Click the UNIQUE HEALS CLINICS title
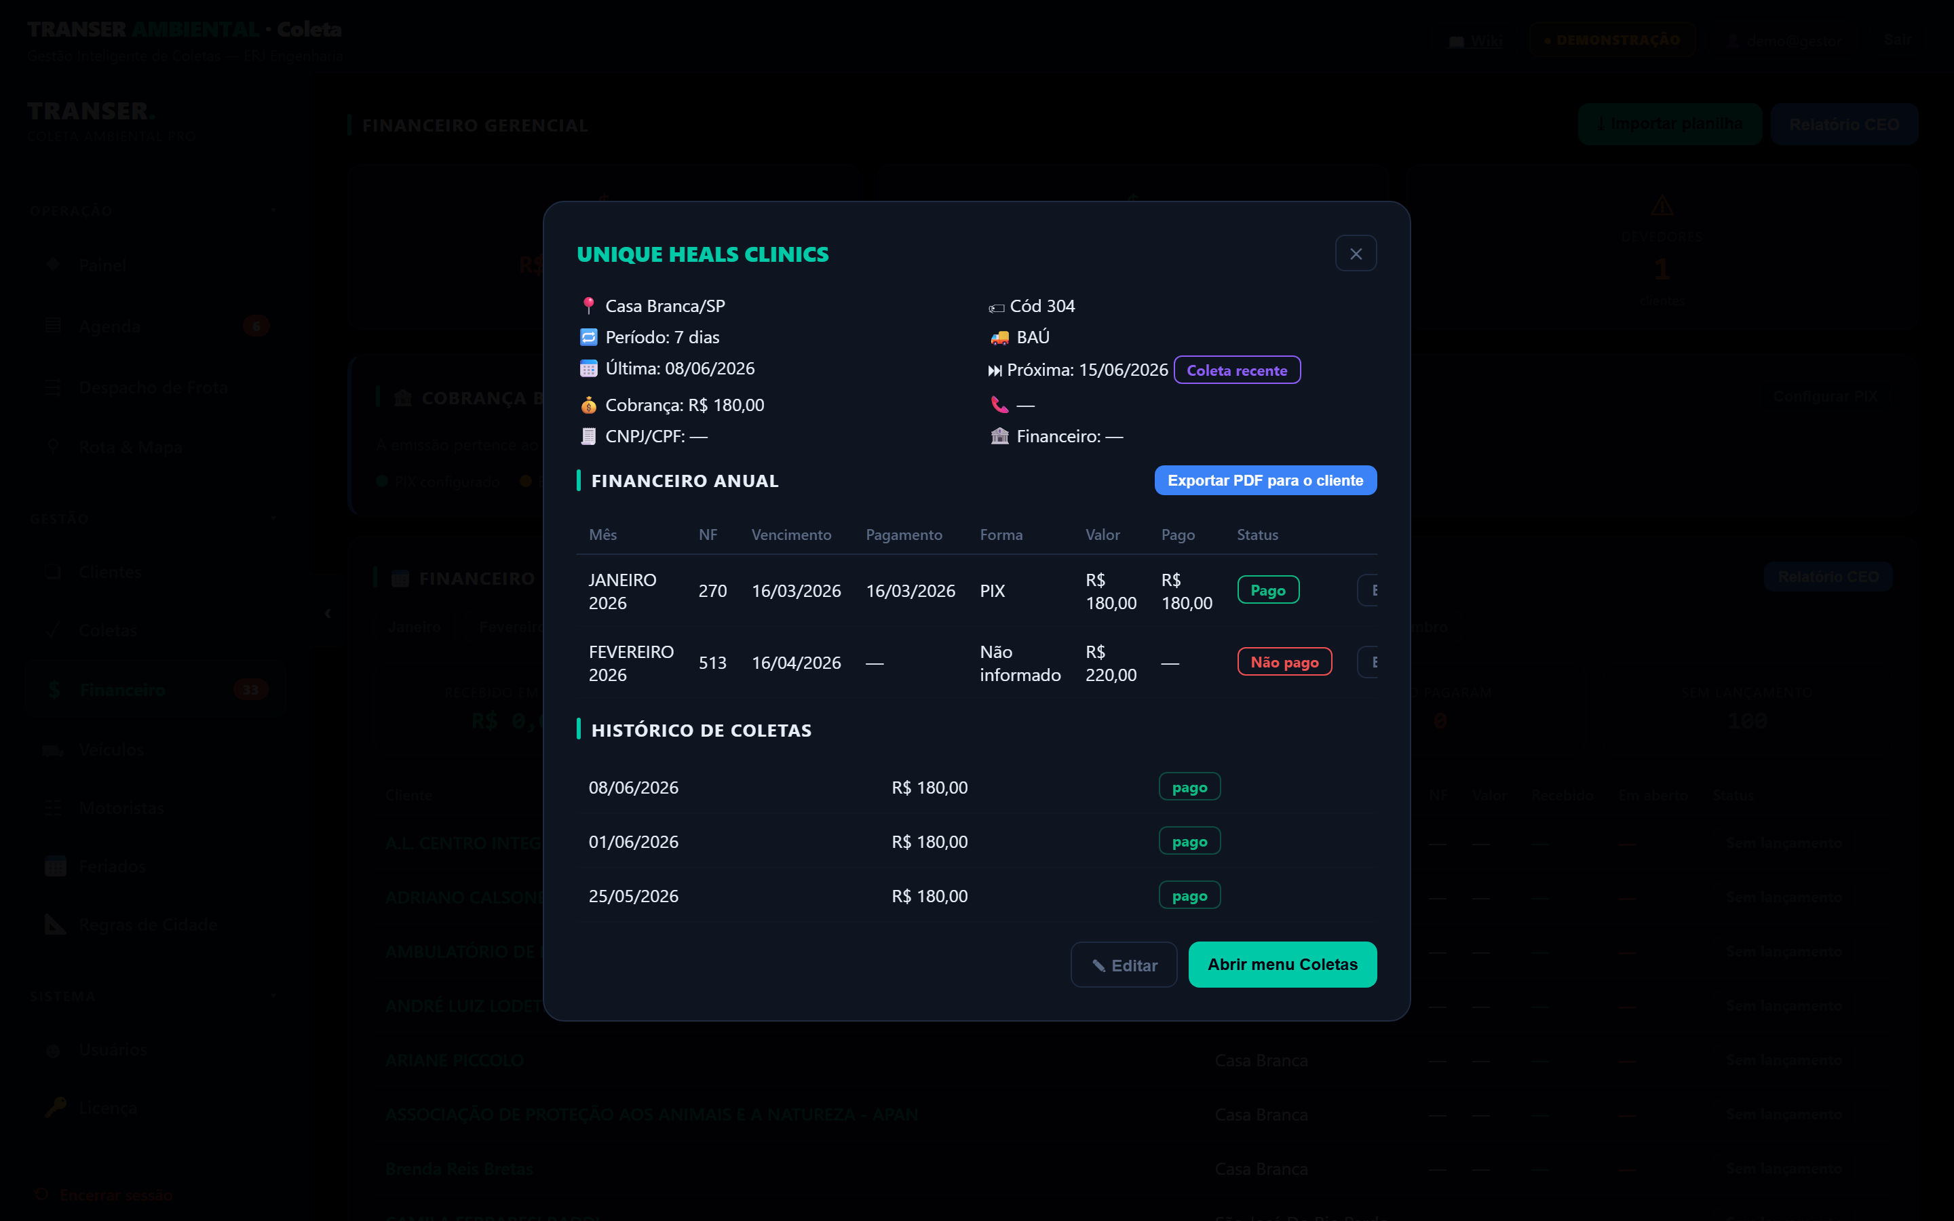The image size is (1954, 1221). coord(702,254)
